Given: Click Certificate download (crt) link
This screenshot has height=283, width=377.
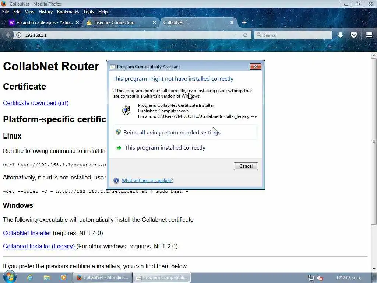Looking at the screenshot, I should click(36, 103).
